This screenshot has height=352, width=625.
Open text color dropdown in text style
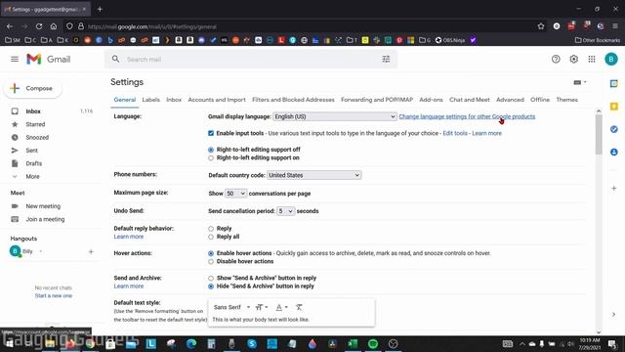pos(282,307)
